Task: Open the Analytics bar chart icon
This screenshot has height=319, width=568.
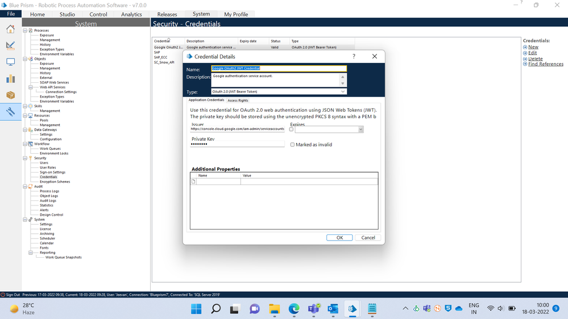Action: point(10,78)
